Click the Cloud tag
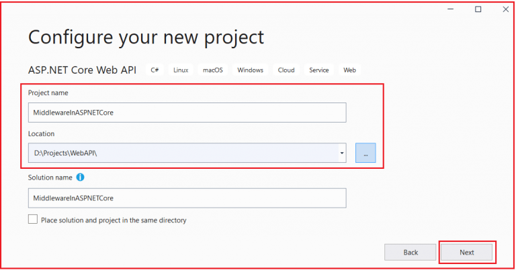 pos(286,70)
